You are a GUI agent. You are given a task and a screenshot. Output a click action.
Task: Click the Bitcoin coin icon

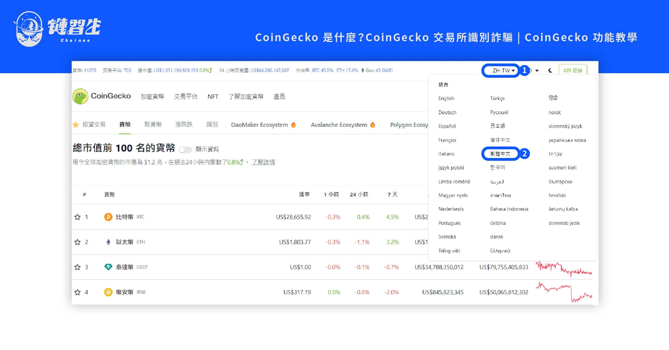point(108,217)
